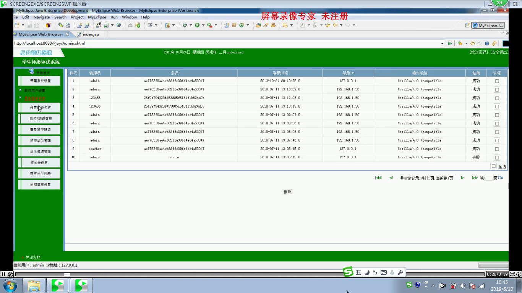This screenshot has height=293, width=522.
Task: Open the MyEclipse menu
Action: coord(97,17)
